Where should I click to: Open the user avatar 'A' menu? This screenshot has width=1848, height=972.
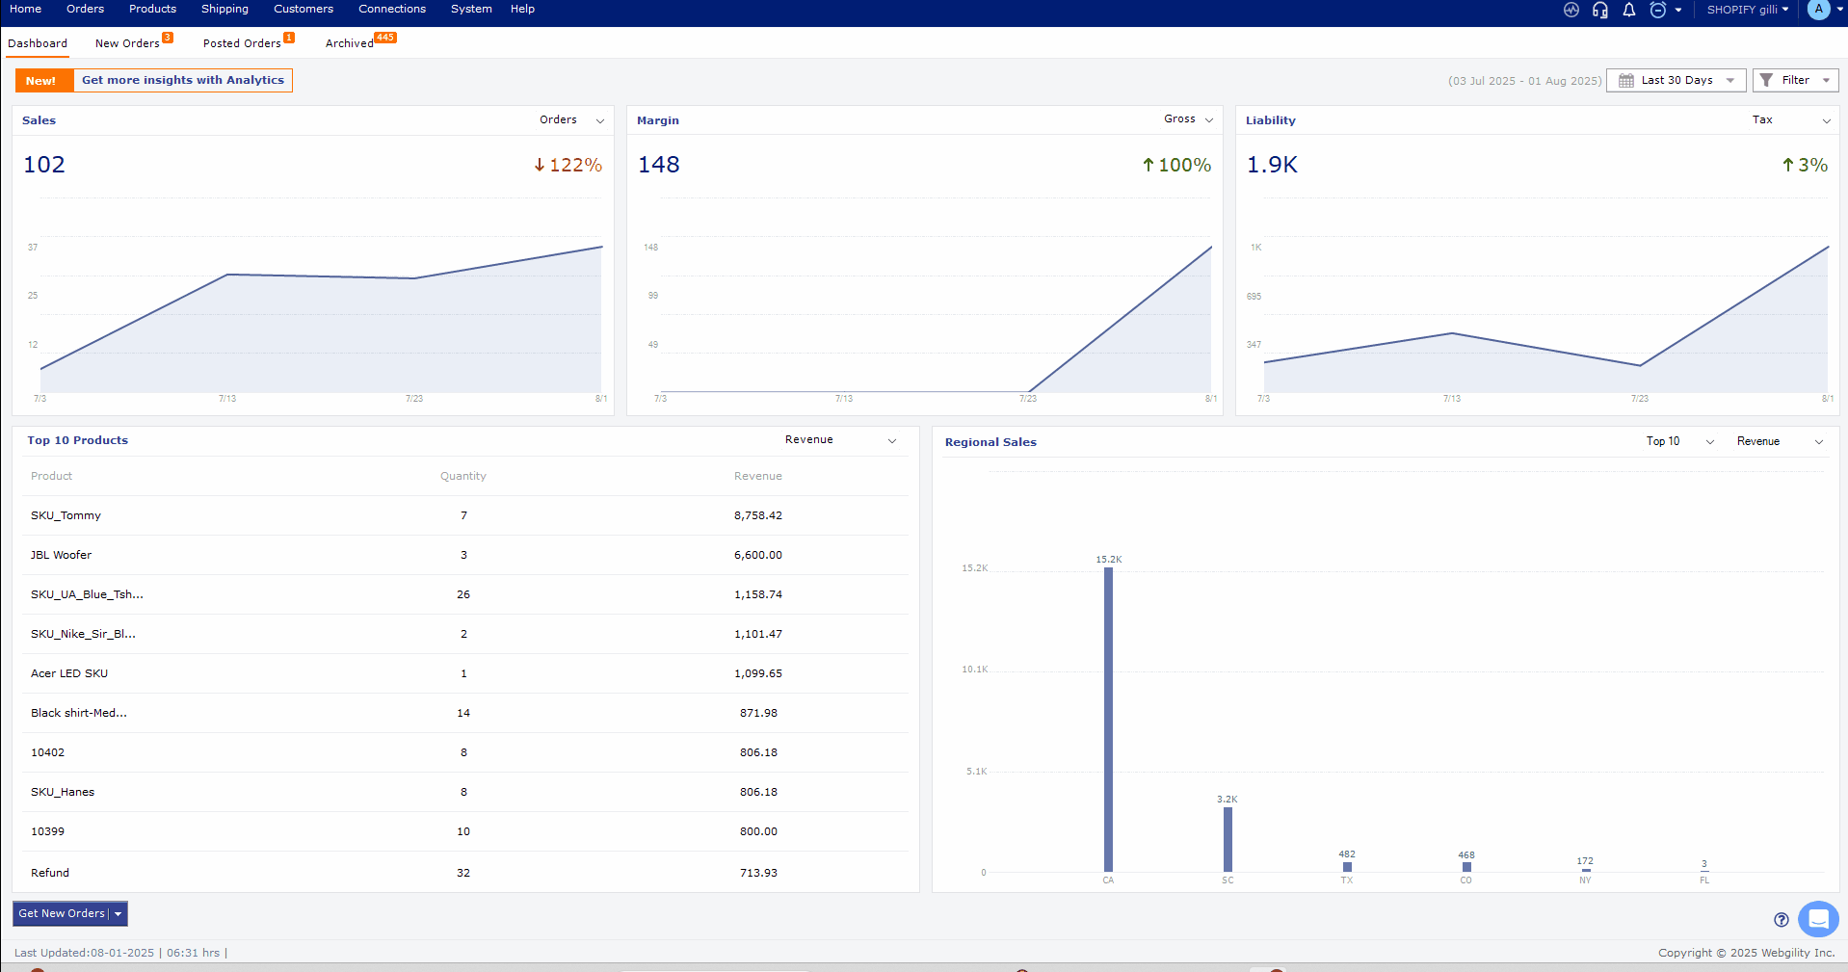(x=1818, y=10)
